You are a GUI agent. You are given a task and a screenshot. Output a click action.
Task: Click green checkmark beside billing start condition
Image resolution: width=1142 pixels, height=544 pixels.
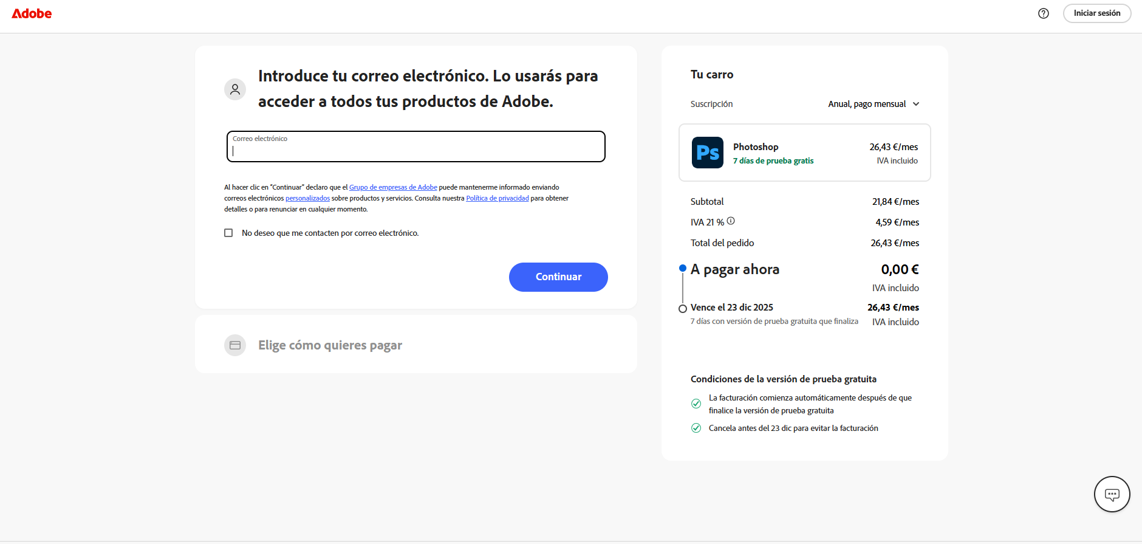point(696,404)
